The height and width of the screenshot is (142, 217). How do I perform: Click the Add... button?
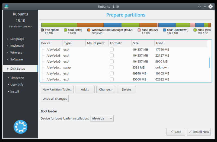click(x=85, y=89)
